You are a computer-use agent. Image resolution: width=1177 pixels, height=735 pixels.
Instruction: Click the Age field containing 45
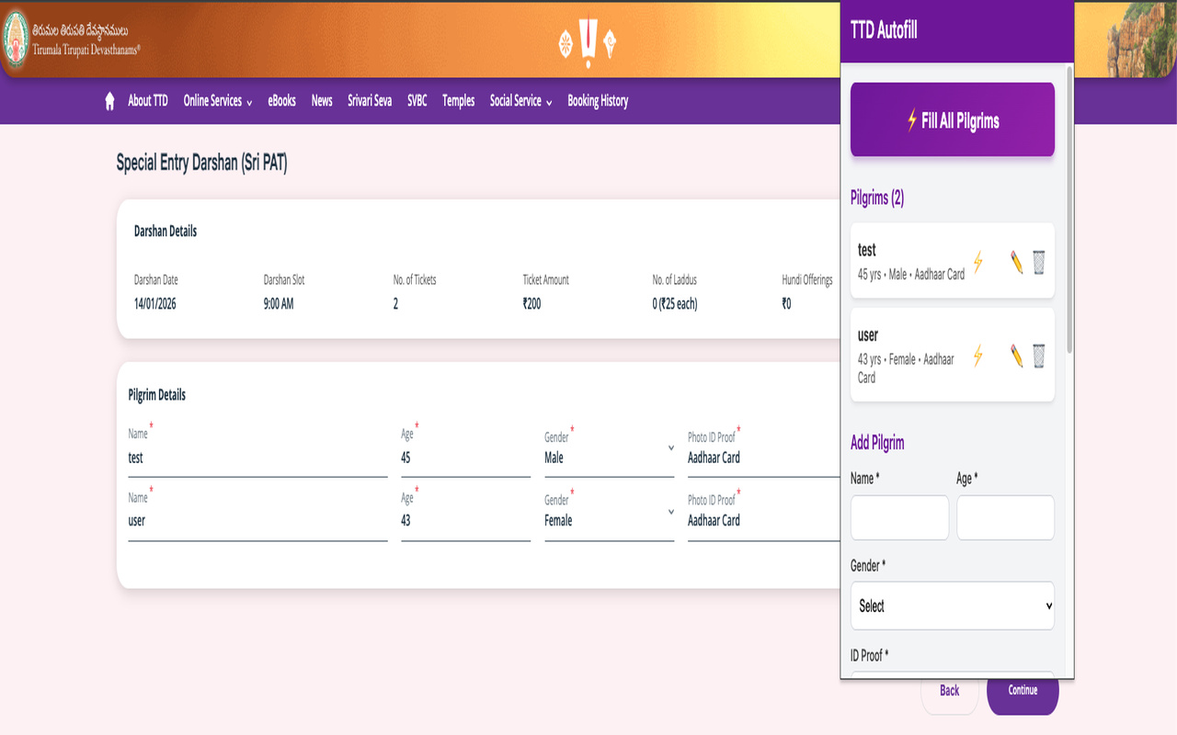(465, 458)
